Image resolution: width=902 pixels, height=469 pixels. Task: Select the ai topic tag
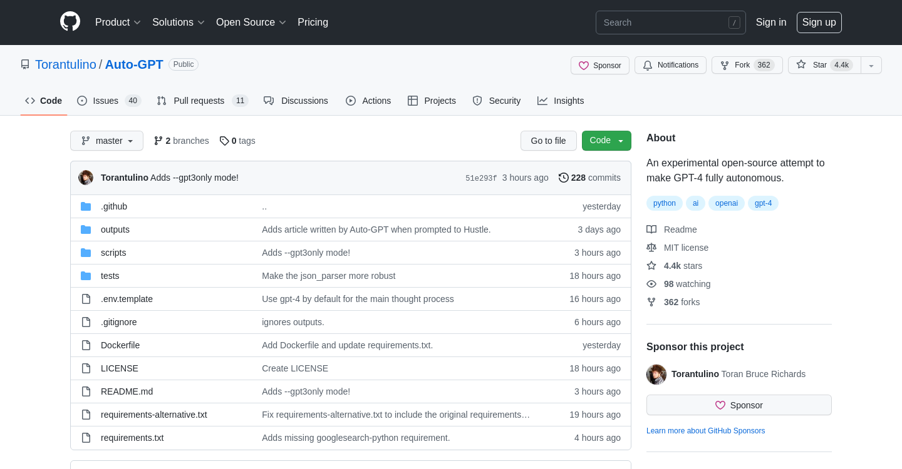coord(695,203)
